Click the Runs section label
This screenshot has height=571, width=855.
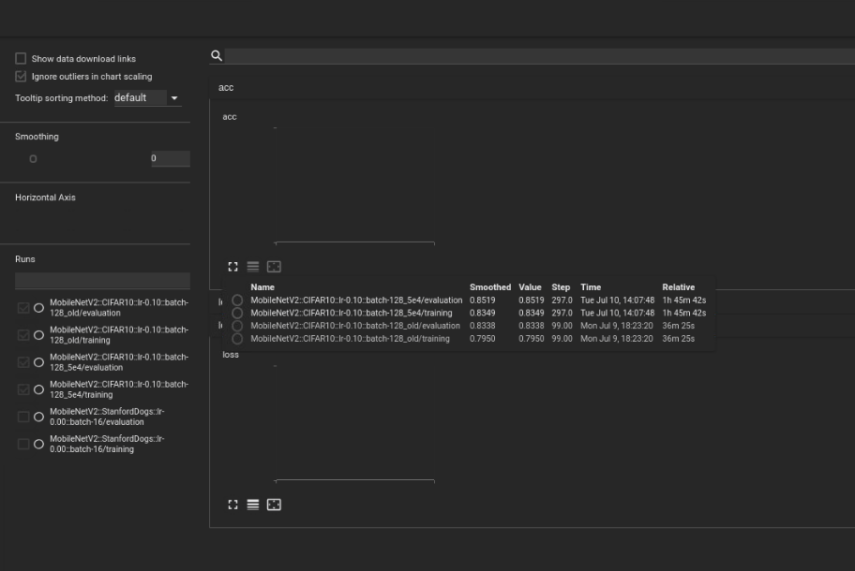tap(25, 259)
